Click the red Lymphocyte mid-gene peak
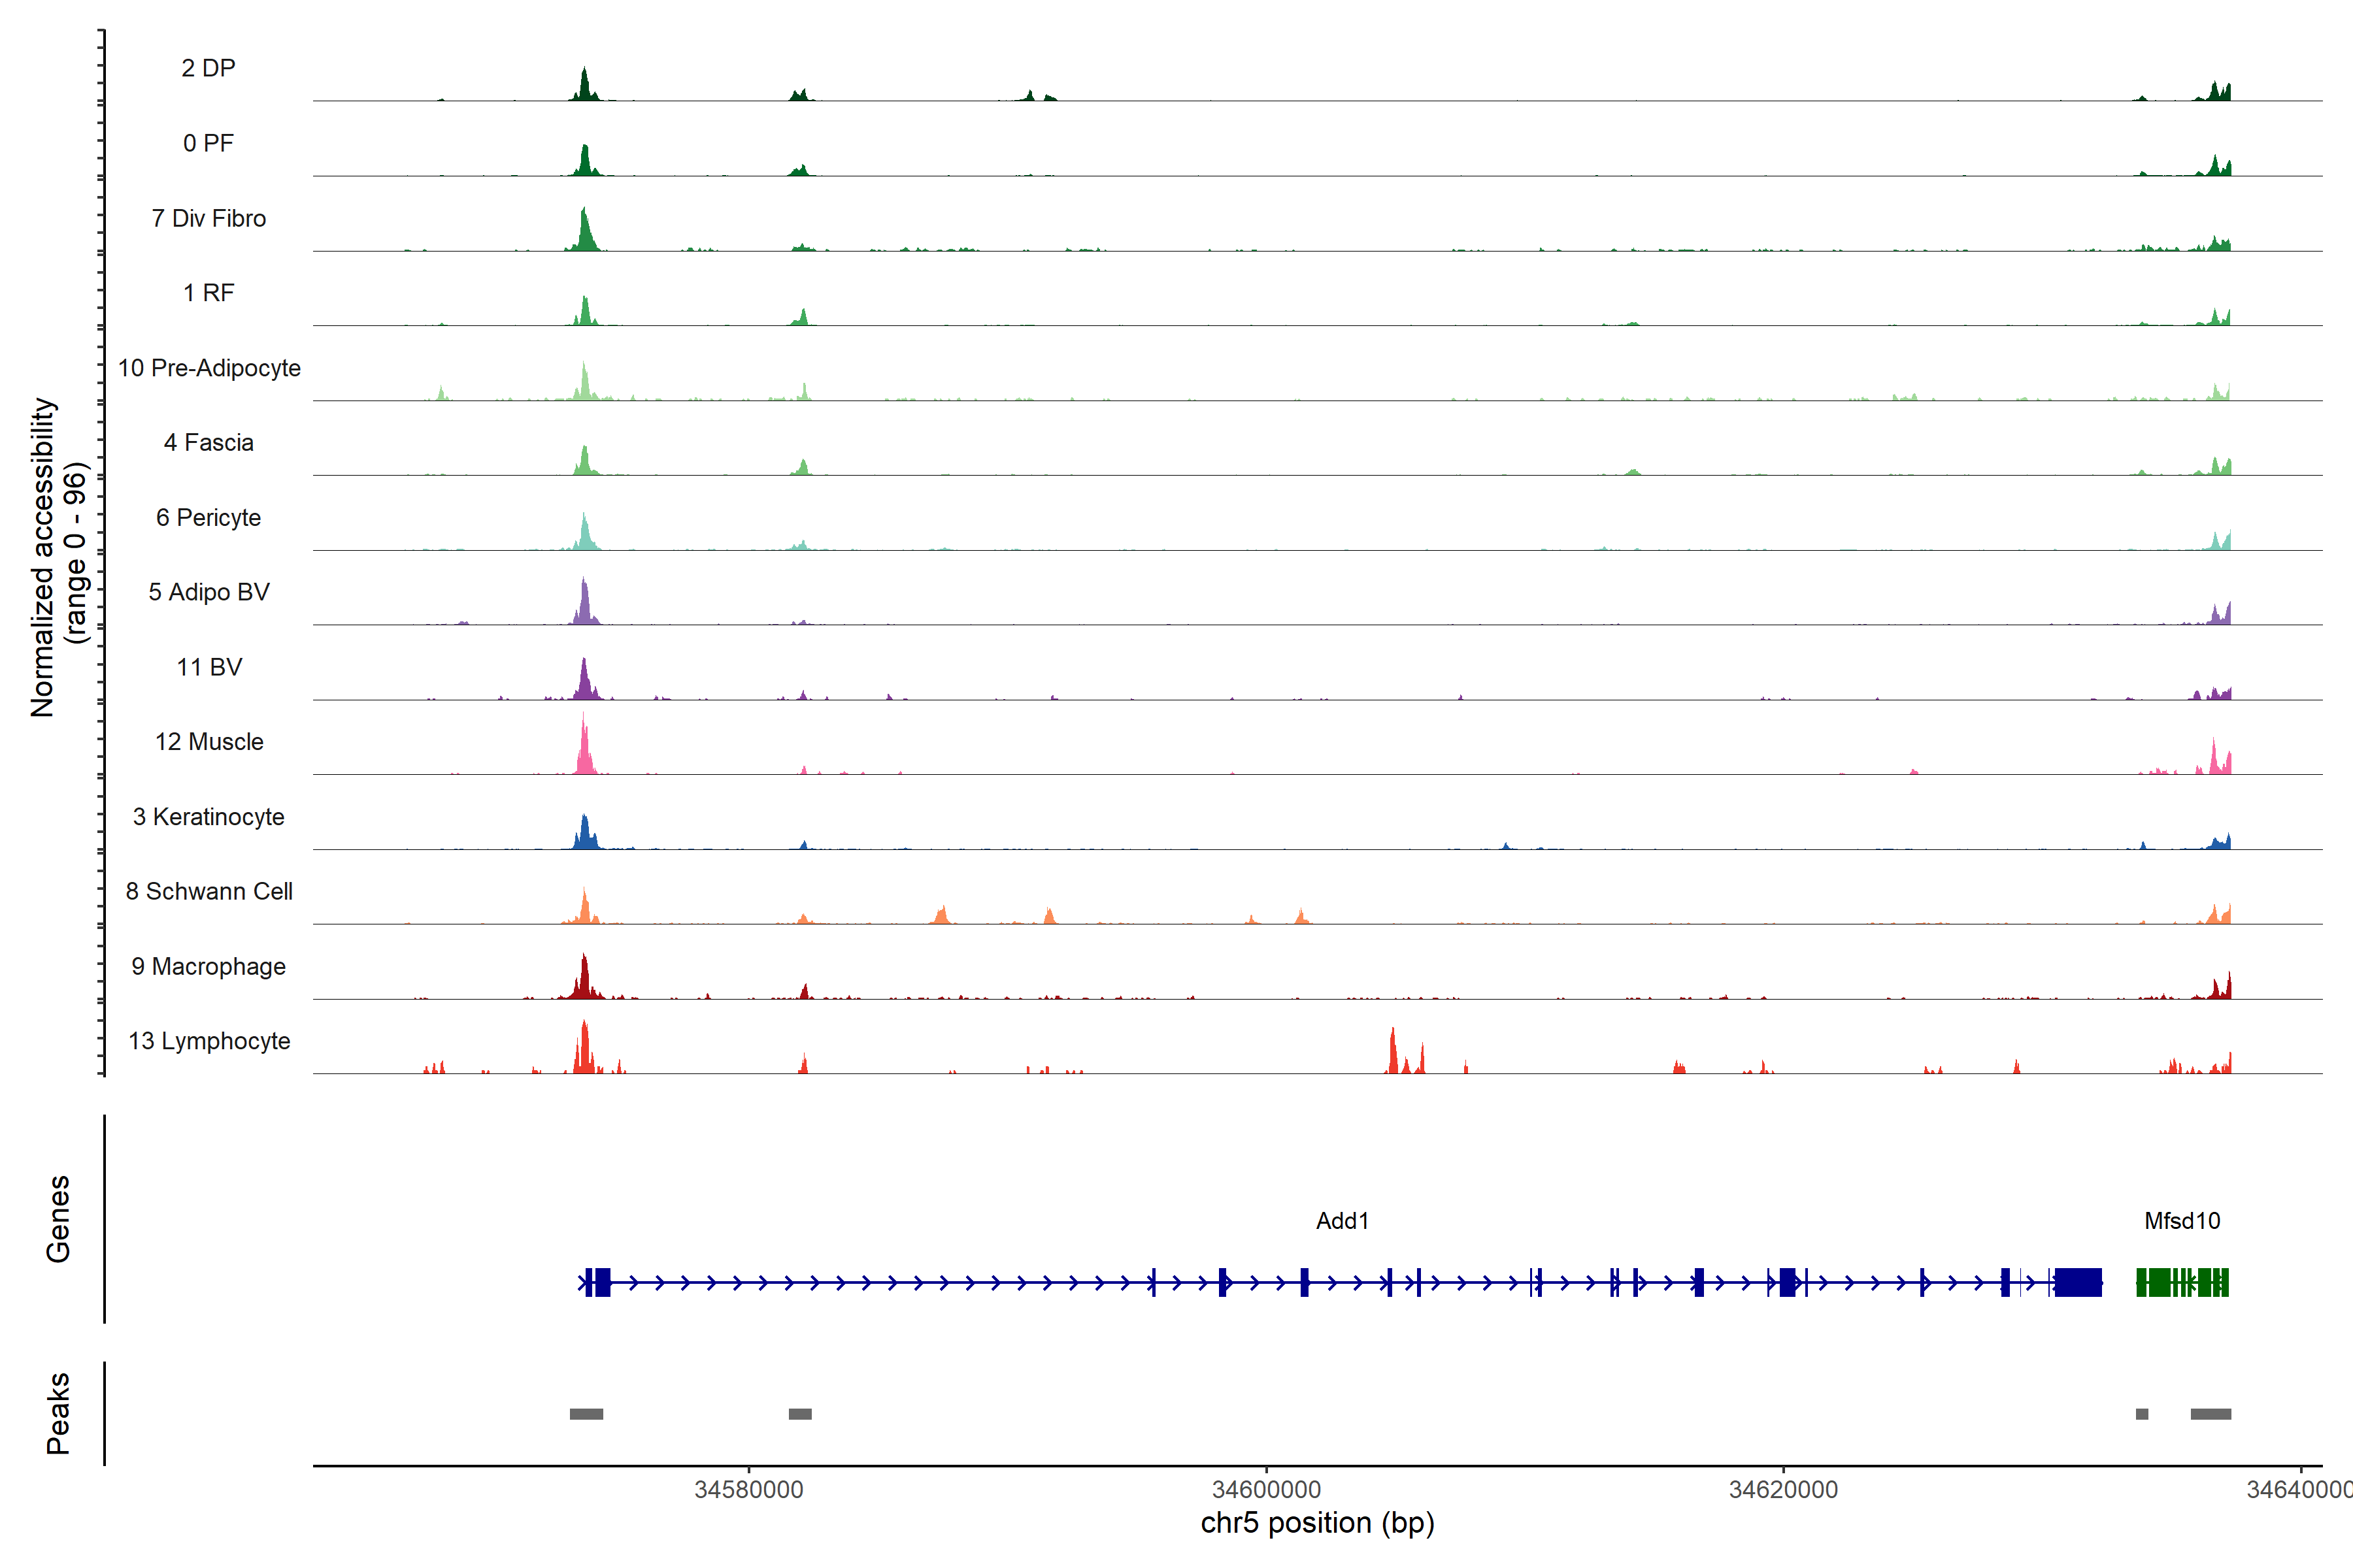2353x1568 pixels. [1393, 1050]
